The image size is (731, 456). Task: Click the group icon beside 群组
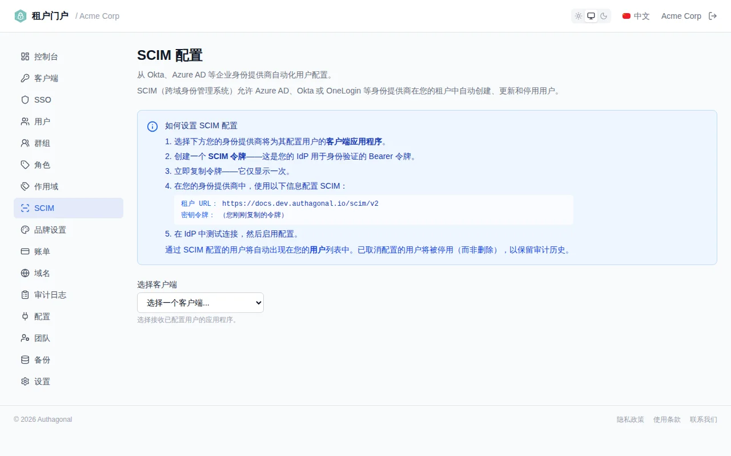click(x=25, y=143)
